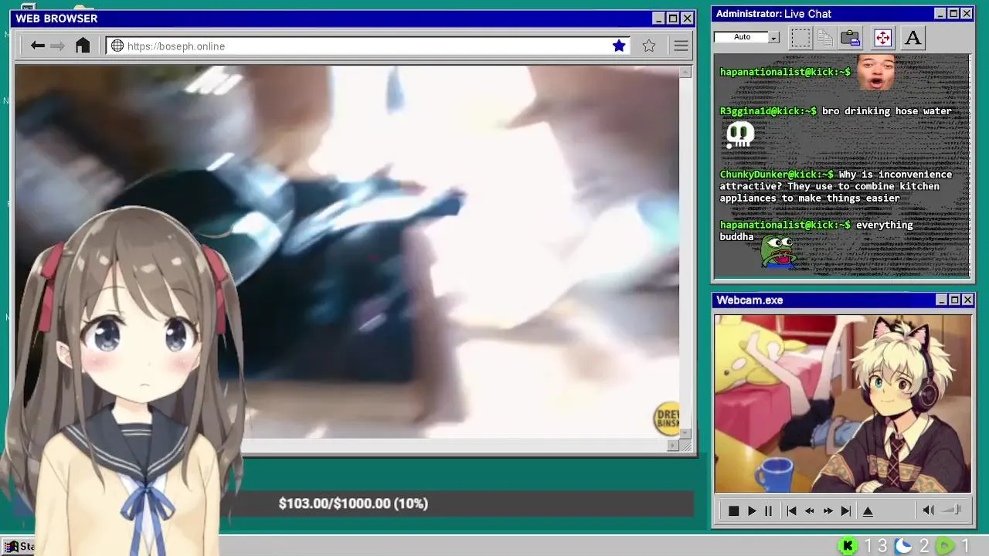The height and width of the screenshot is (556, 989).
Task: Click the copy pages icon in Live Chat
Action: (x=824, y=37)
